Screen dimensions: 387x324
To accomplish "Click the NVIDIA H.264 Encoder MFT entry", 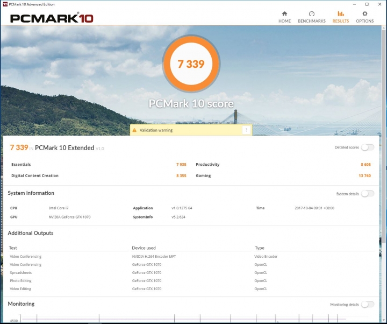I will (x=154, y=257).
